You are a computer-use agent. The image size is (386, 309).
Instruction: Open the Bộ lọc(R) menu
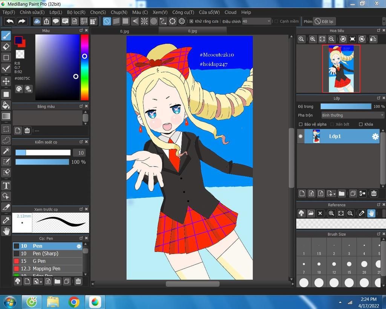point(76,12)
